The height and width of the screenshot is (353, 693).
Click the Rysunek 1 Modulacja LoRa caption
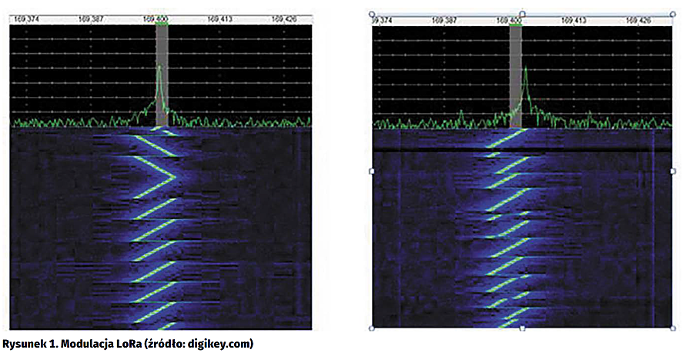click(x=128, y=343)
